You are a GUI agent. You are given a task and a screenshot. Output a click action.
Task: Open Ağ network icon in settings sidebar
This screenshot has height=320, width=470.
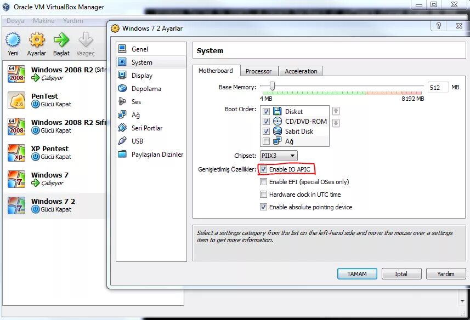[x=122, y=115]
